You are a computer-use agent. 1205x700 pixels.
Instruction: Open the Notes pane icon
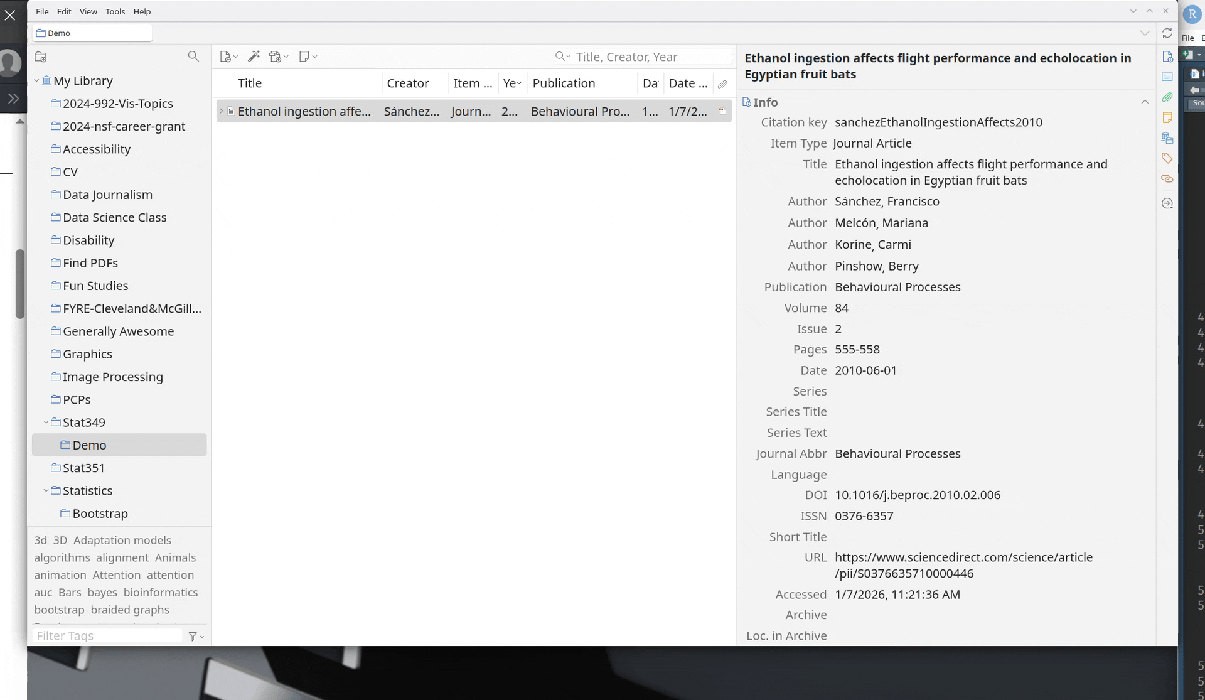pos(1167,117)
